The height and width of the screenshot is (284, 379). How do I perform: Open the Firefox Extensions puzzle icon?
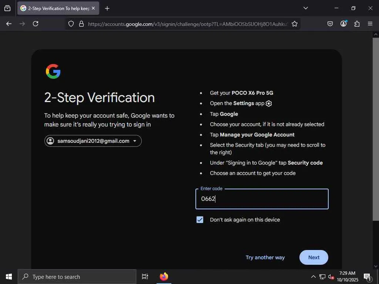(357, 24)
